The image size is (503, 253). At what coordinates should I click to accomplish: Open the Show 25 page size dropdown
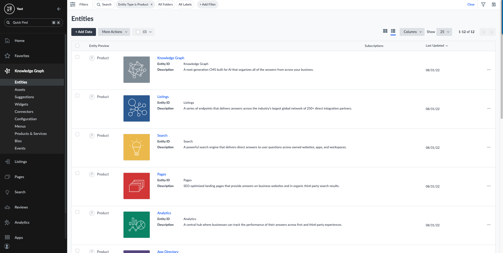444,32
